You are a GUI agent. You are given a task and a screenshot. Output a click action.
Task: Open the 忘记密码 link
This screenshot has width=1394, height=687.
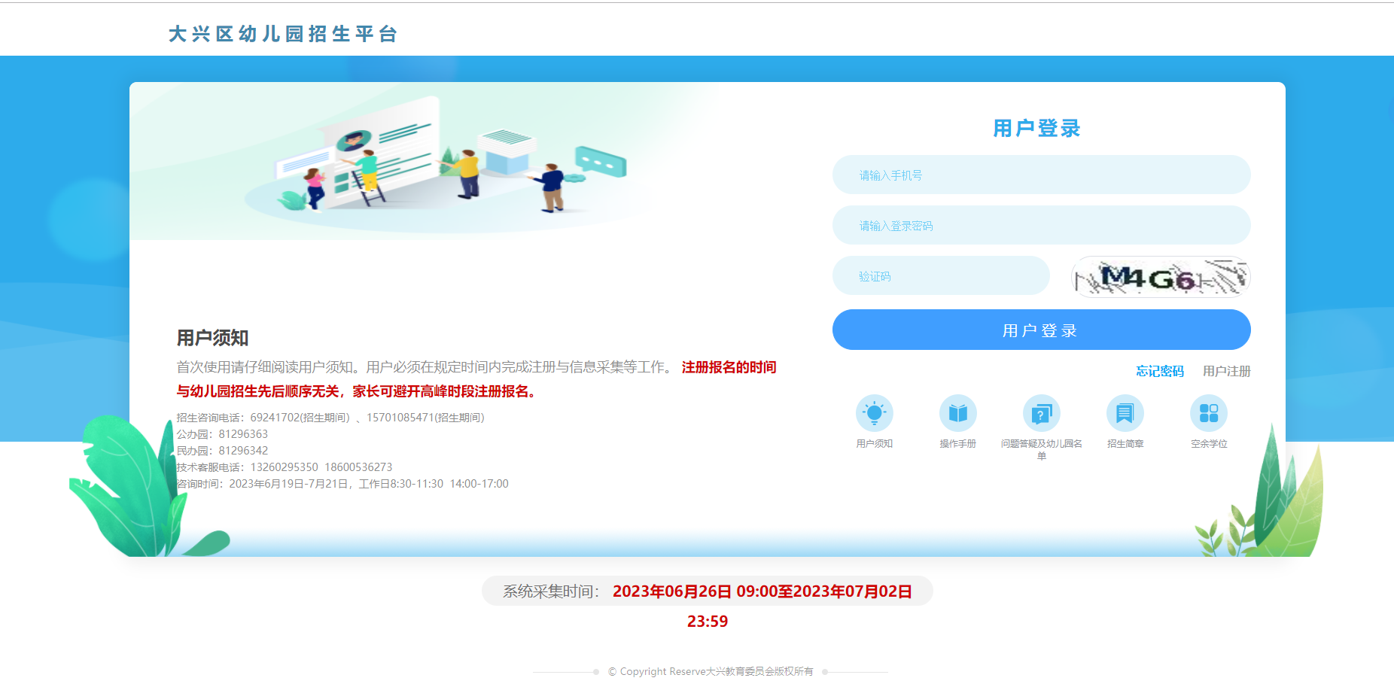pos(1159,371)
